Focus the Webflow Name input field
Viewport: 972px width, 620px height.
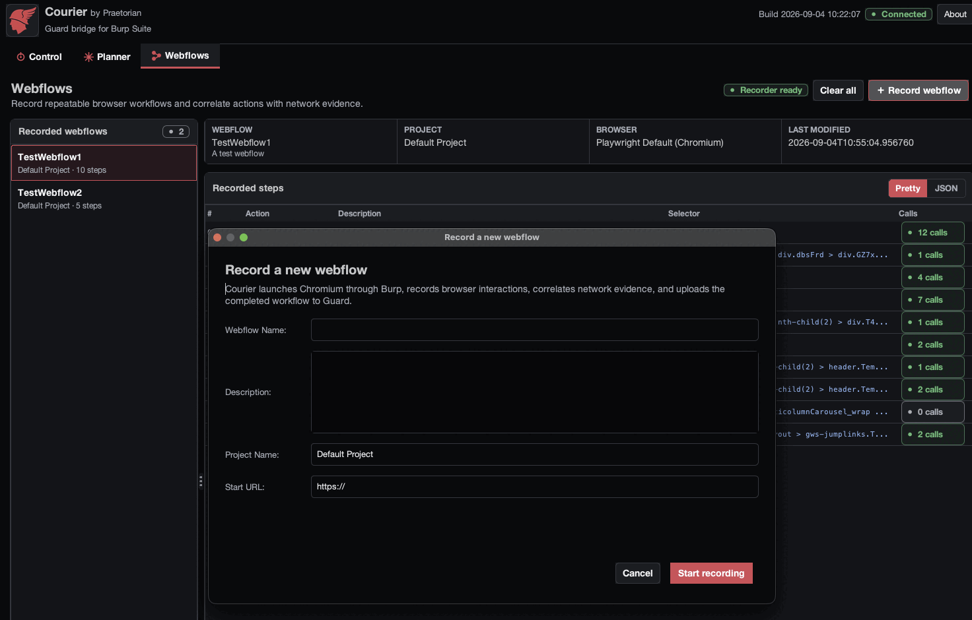pos(535,330)
